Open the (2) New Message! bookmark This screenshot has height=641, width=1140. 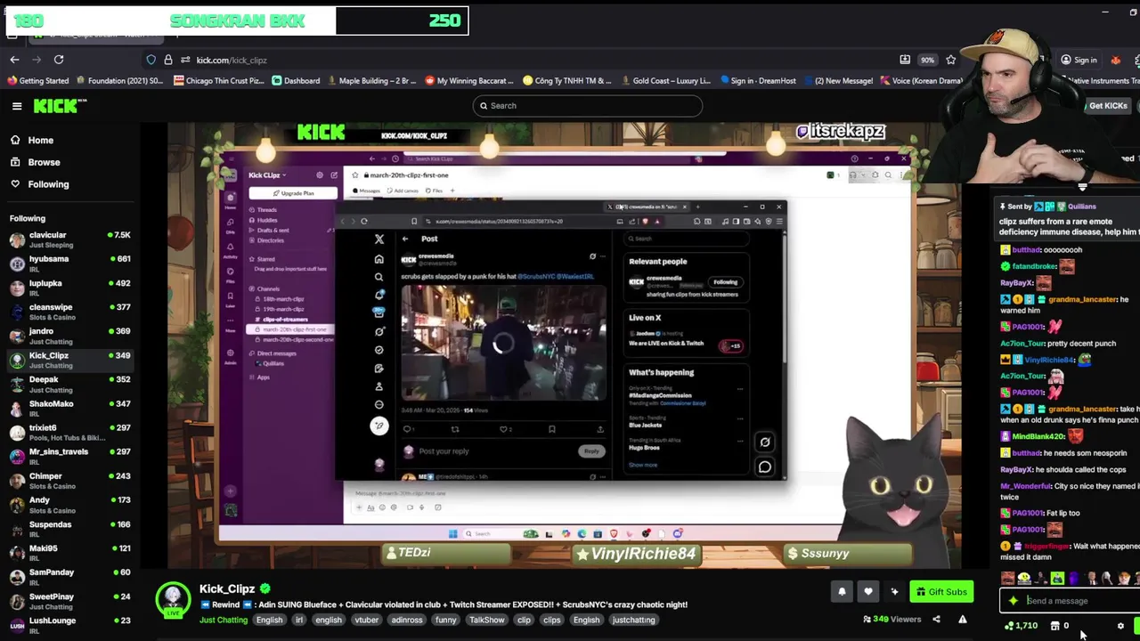[x=838, y=81]
